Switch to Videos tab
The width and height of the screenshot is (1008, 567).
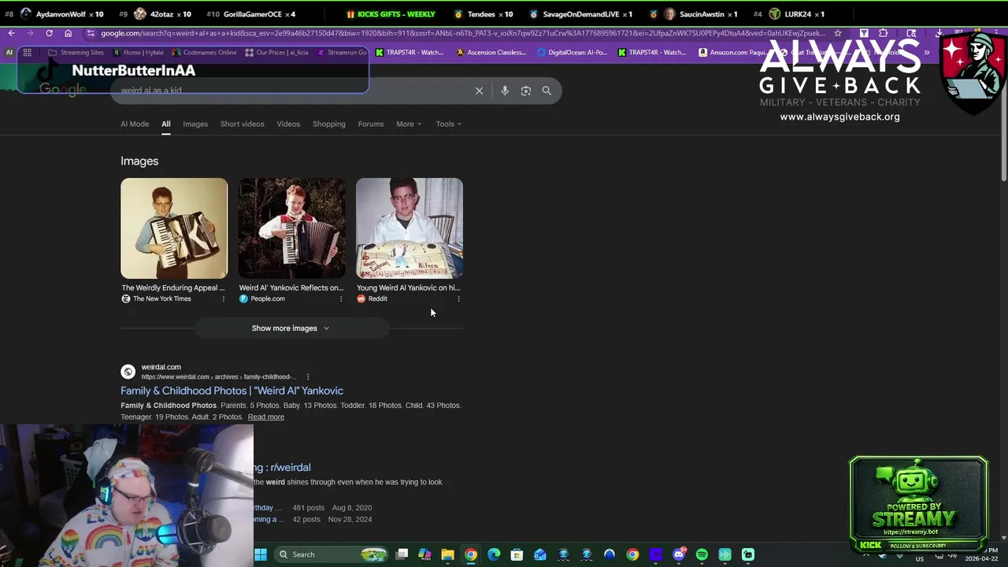pos(288,124)
